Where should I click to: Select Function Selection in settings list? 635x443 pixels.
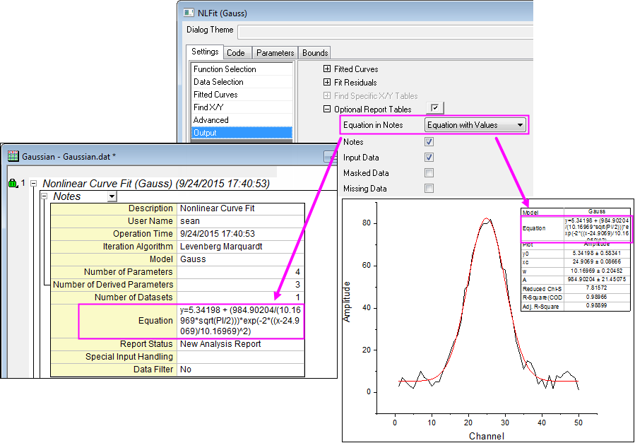242,69
